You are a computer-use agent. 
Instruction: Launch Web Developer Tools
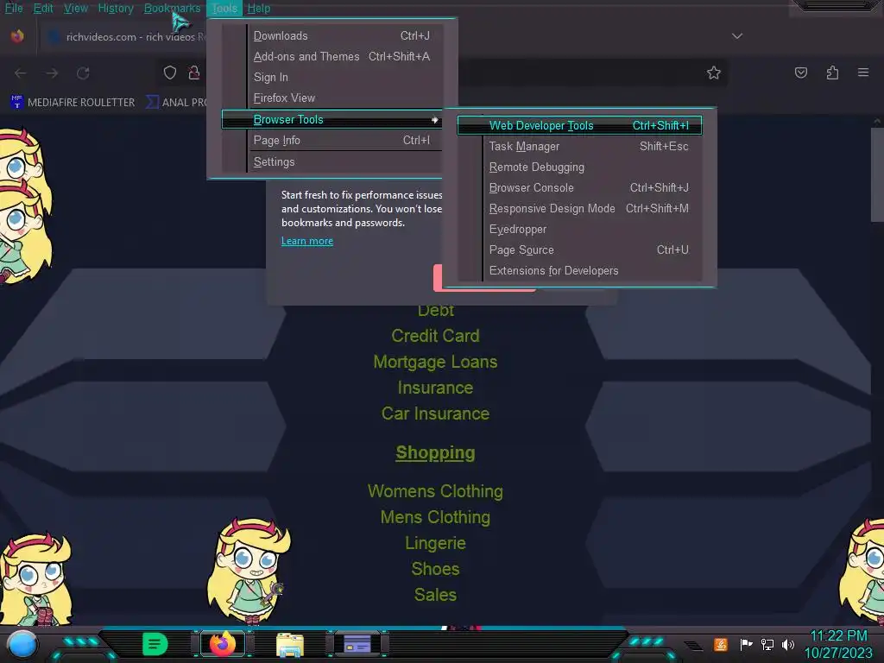pos(579,125)
